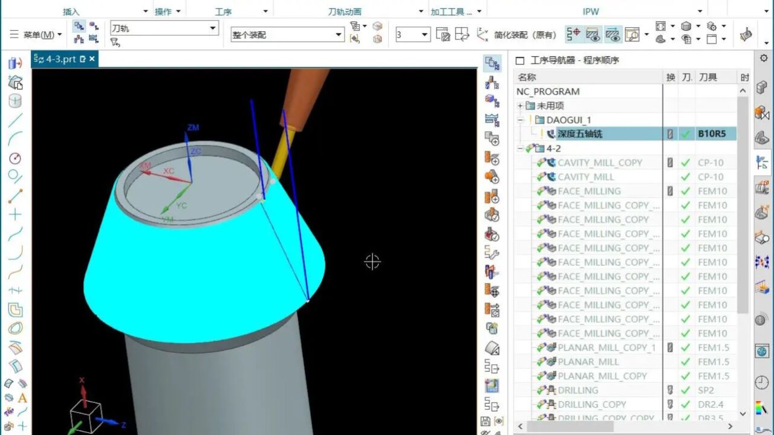Select the circle sketch tool
Screen dimensions: 774x435
15,158
